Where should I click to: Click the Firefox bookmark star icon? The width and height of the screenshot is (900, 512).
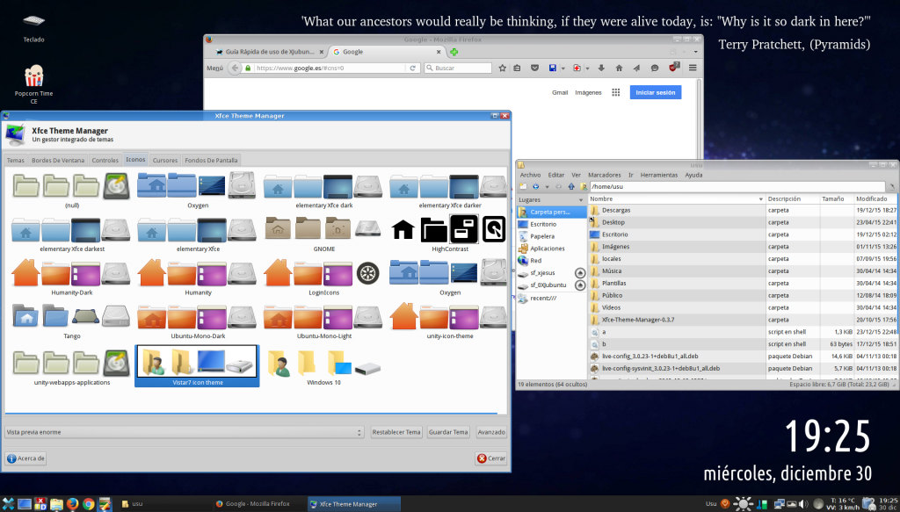[502, 68]
